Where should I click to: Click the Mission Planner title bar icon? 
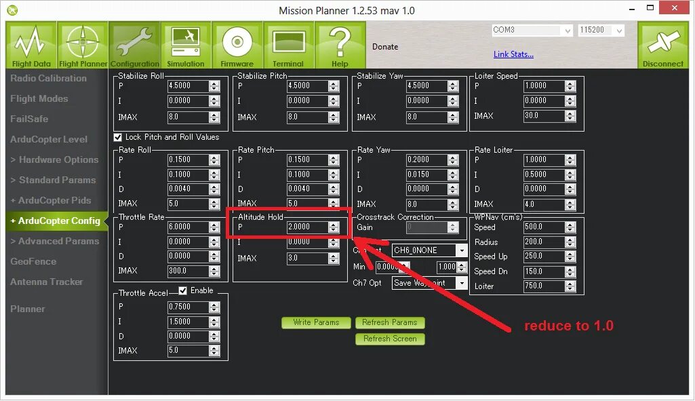point(12,9)
